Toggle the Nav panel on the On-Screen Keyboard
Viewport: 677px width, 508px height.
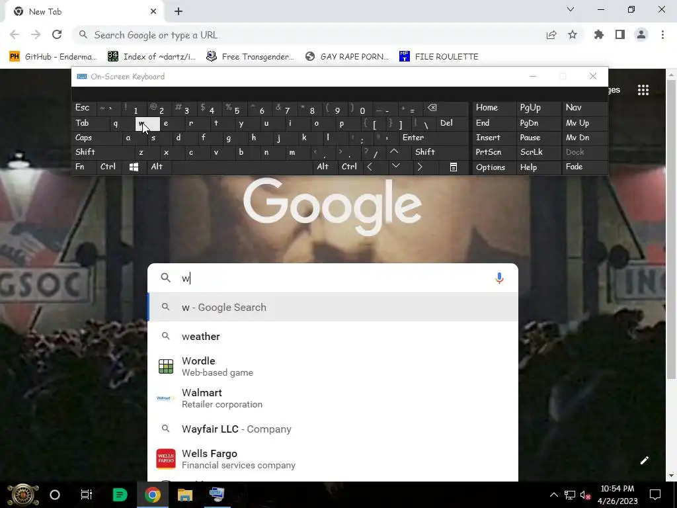click(584, 108)
